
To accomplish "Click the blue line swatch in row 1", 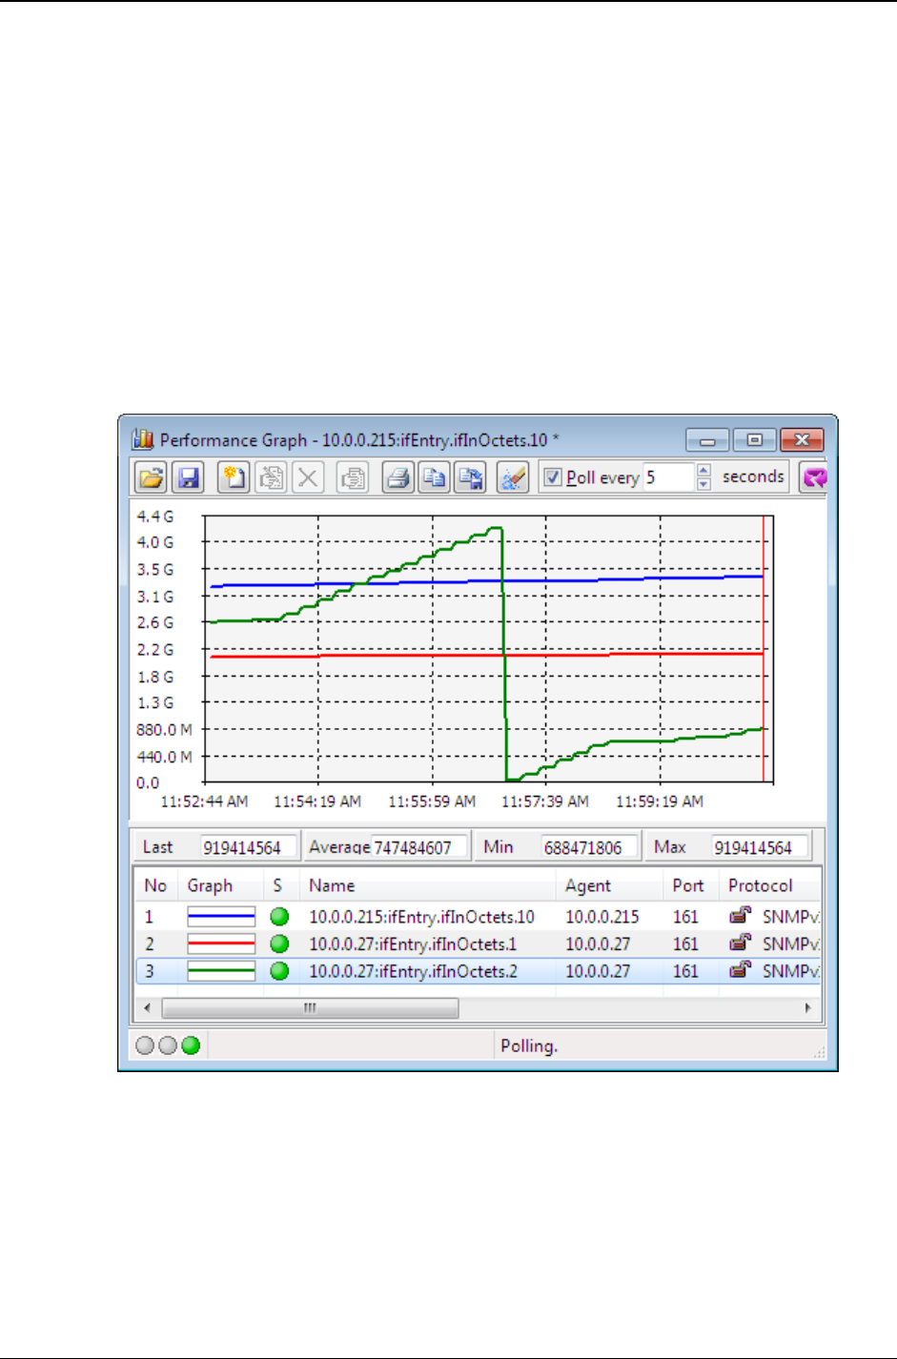I will tap(221, 917).
